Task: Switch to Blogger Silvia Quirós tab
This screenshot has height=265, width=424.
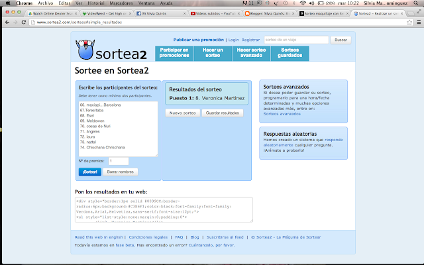Action: point(270,13)
